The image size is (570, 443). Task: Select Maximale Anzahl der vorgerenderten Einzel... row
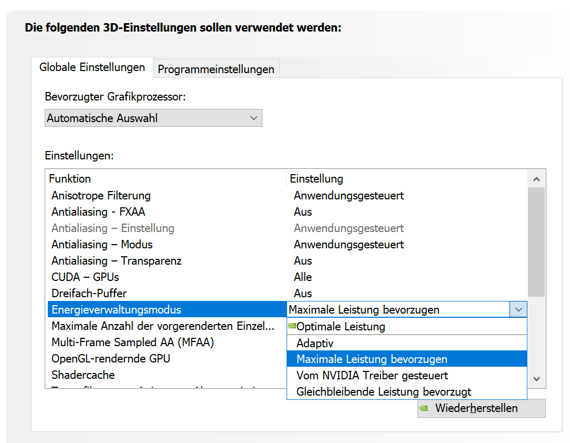pyautogui.click(x=167, y=326)
